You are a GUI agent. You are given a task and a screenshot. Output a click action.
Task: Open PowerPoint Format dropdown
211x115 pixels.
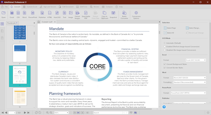click(188, 93)
